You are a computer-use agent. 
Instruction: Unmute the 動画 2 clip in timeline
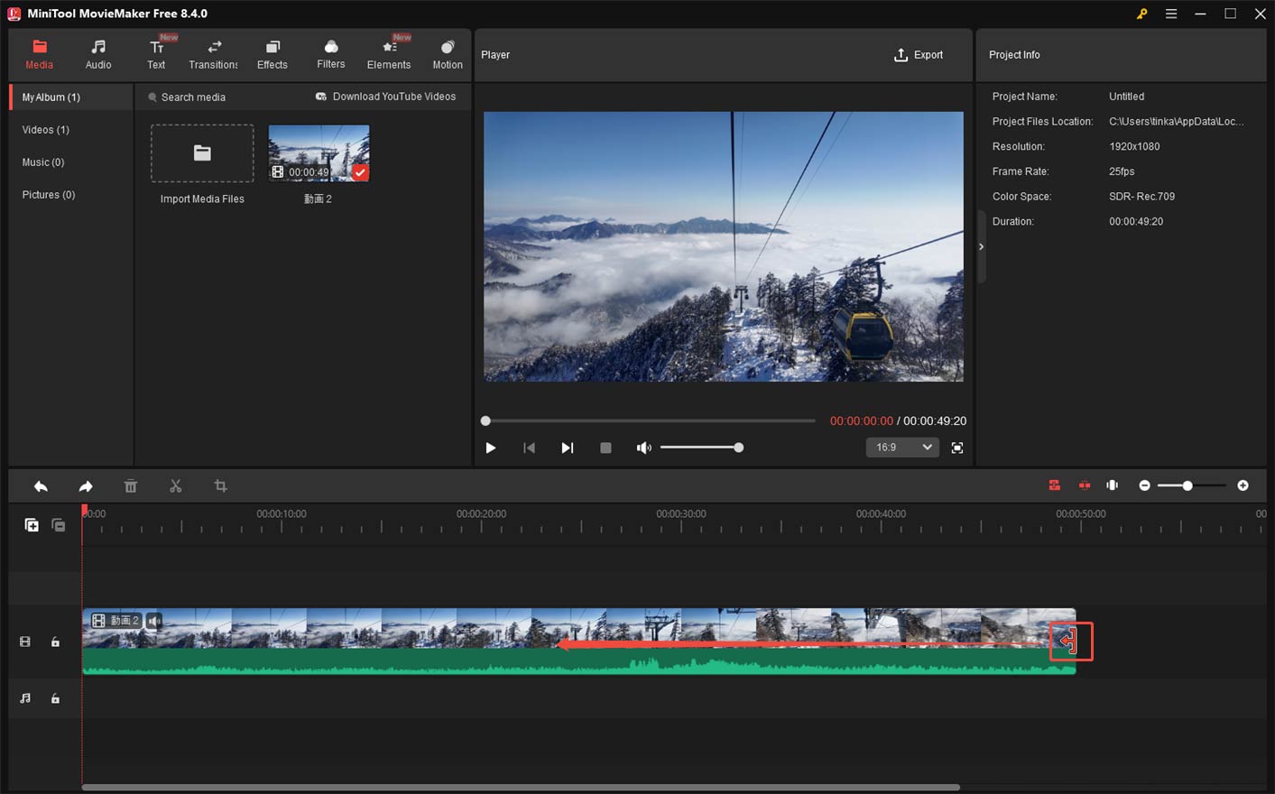pos(153,621)
